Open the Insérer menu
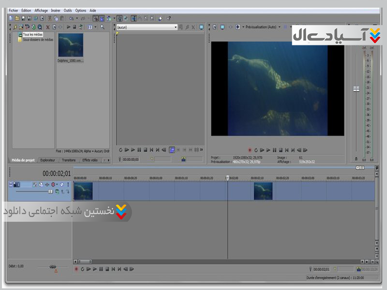This screenshot has height=290, width=387. pos(56,10)
